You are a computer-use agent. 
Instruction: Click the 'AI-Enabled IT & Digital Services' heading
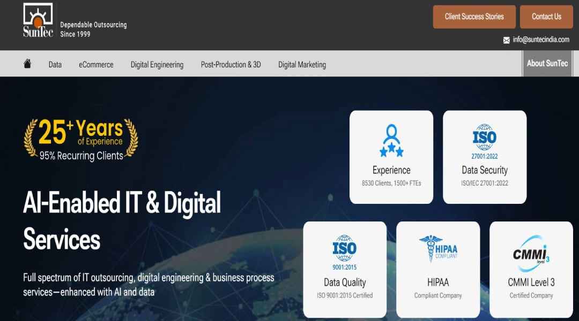click(x=122, y=221)
